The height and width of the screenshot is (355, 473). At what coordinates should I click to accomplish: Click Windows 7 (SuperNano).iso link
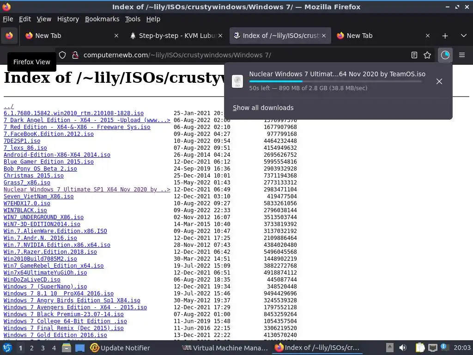tap(45, 287)
